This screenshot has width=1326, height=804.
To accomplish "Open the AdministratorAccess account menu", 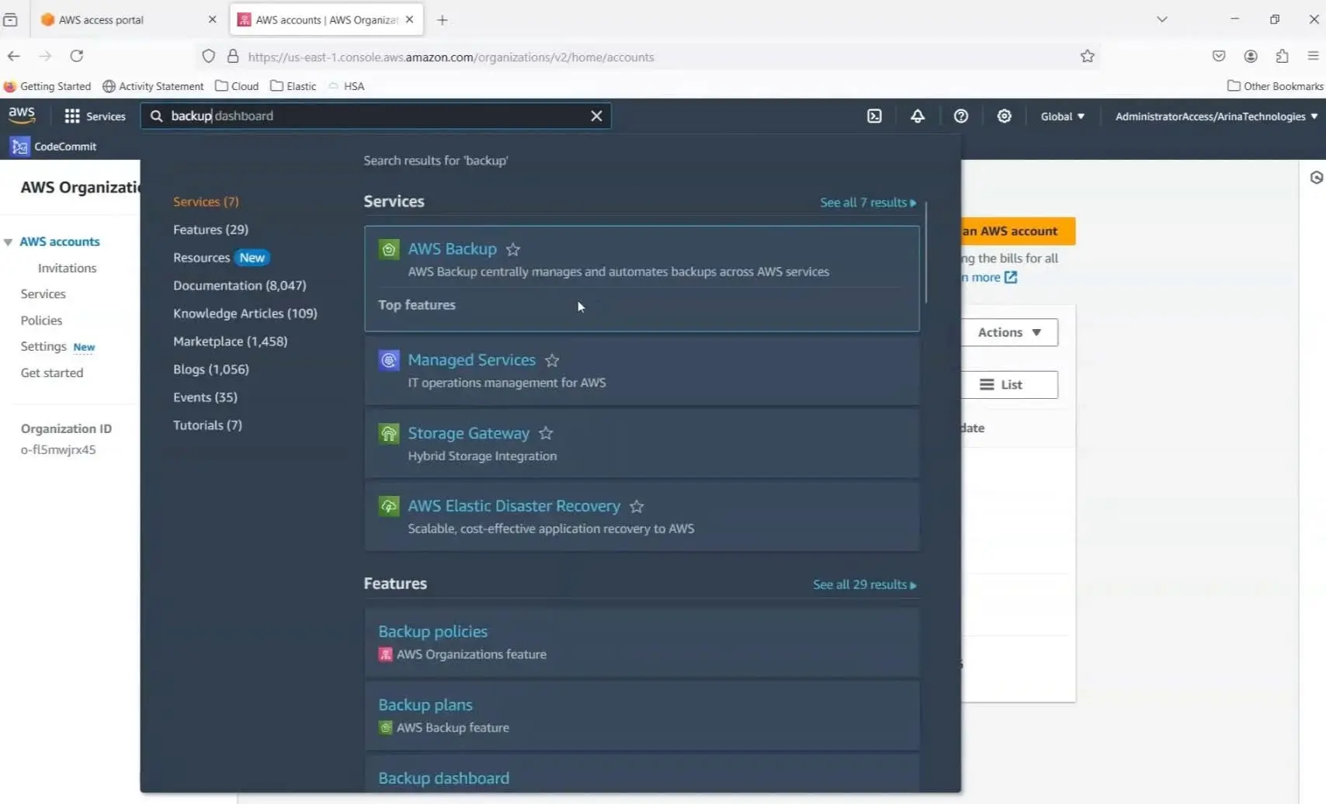I will pos(1216,116).
